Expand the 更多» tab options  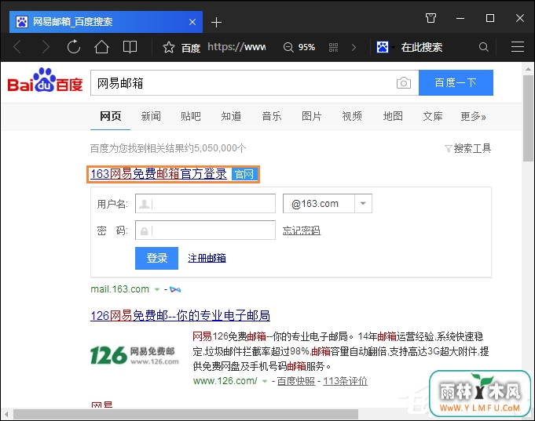click(473, 116)
